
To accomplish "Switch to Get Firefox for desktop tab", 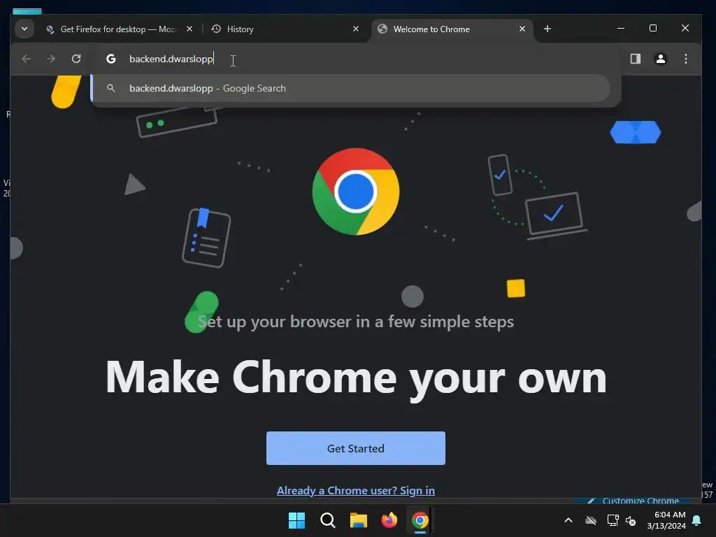I will pos(120,29).
